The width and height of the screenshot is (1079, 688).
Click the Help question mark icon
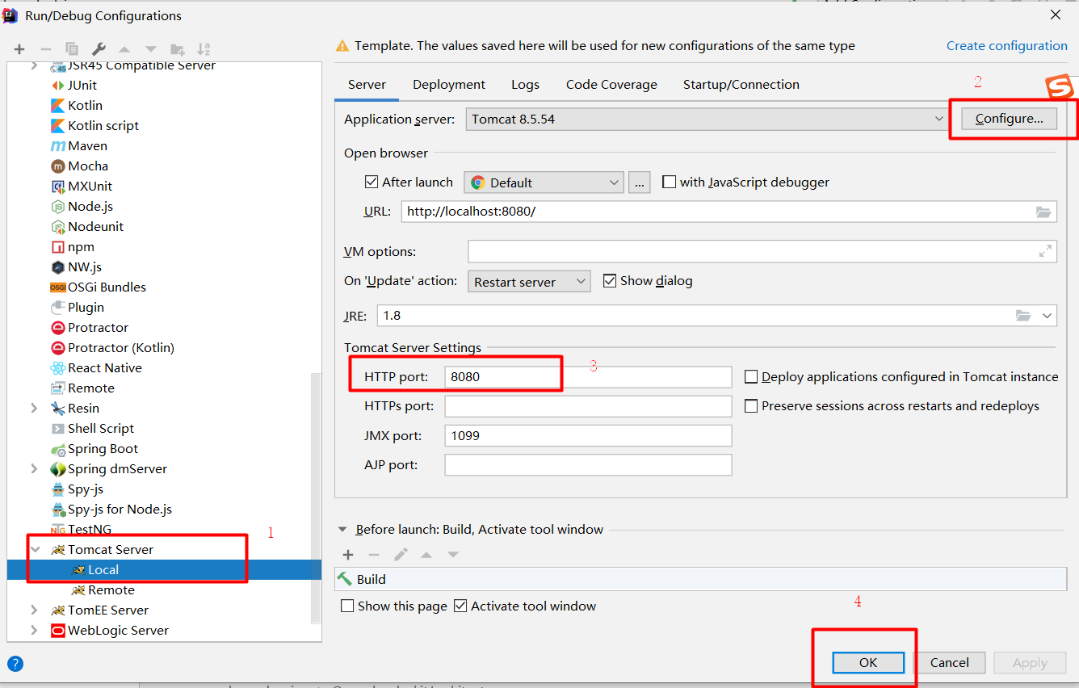coord(15,664)
